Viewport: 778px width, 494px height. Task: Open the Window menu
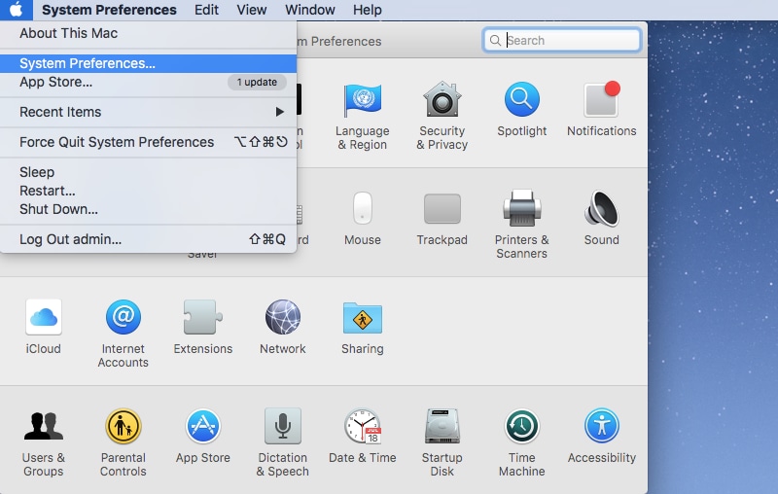[x=310, y=10]
